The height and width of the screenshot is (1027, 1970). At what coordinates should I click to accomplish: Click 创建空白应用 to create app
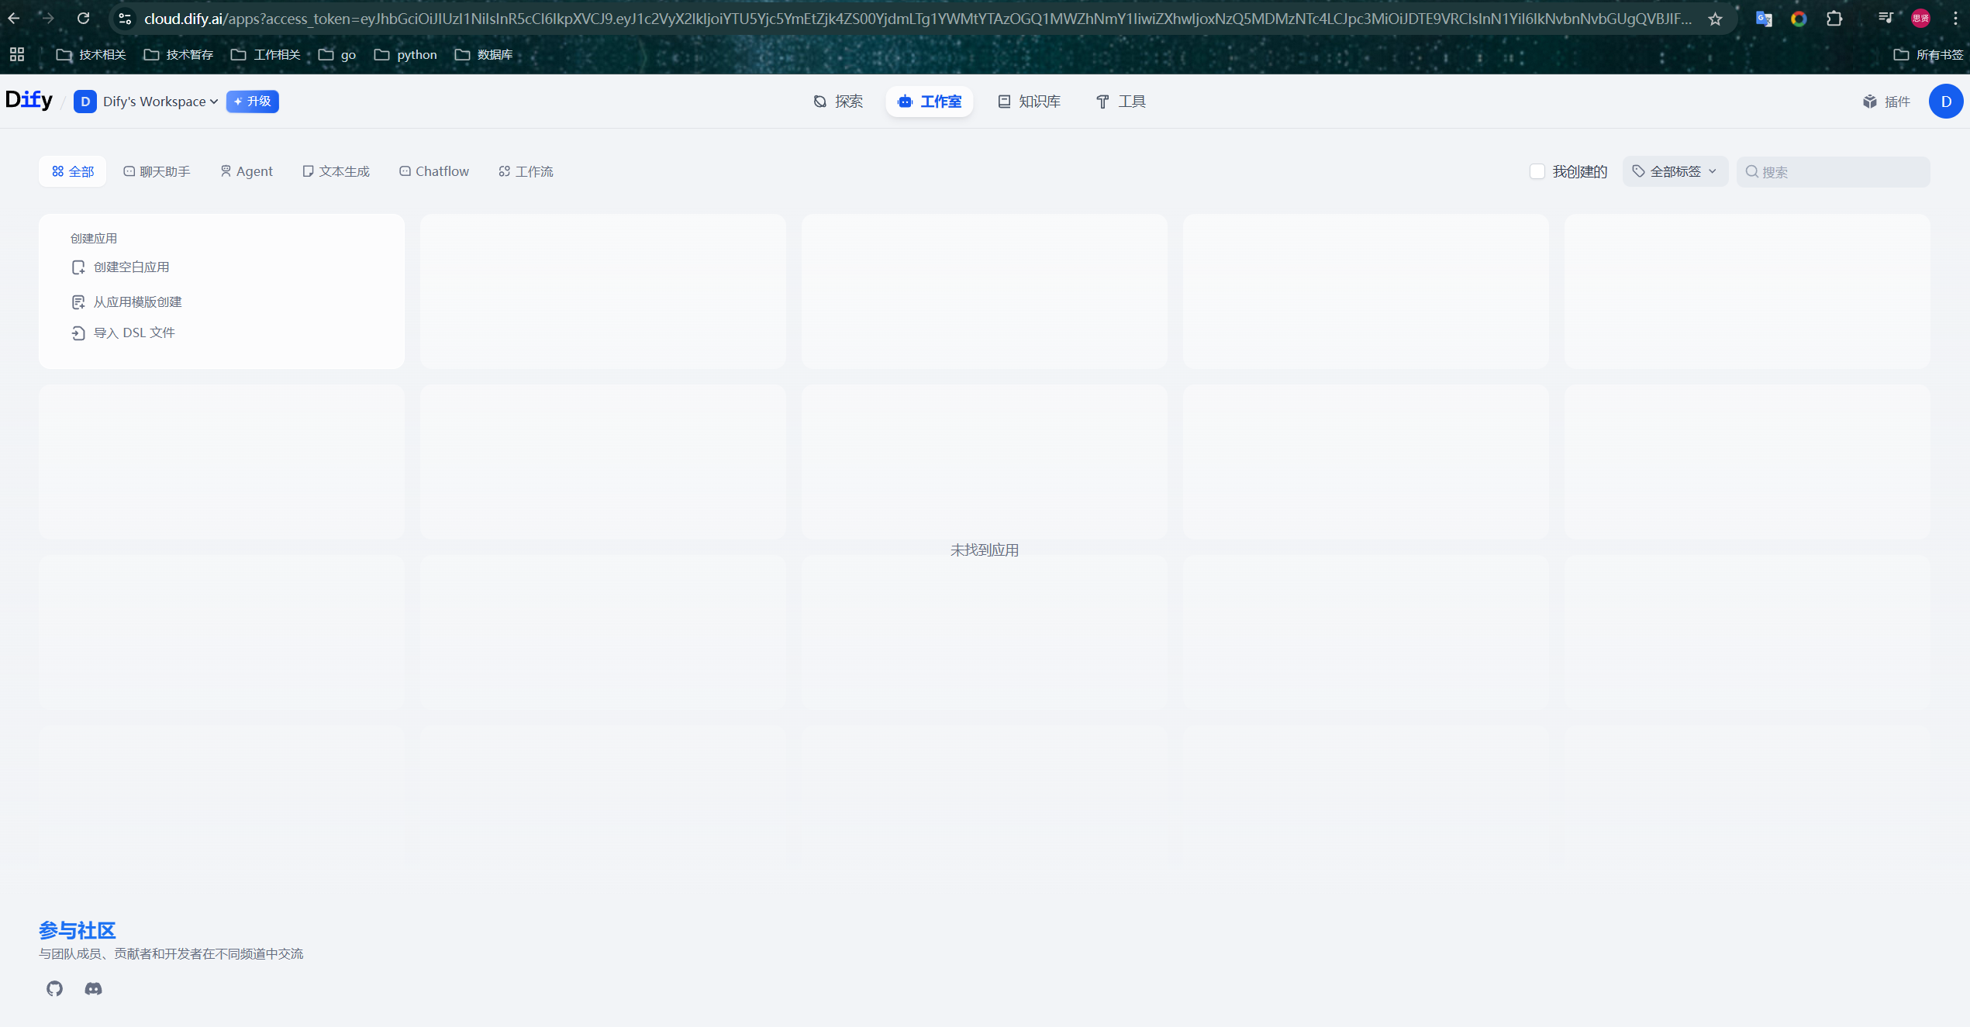point(130,267)
